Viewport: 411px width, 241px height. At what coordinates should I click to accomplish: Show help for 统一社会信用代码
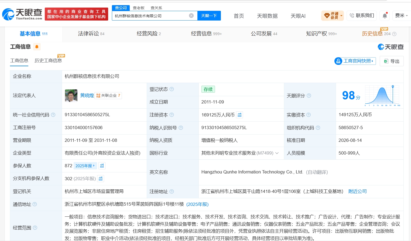point(53,115)
